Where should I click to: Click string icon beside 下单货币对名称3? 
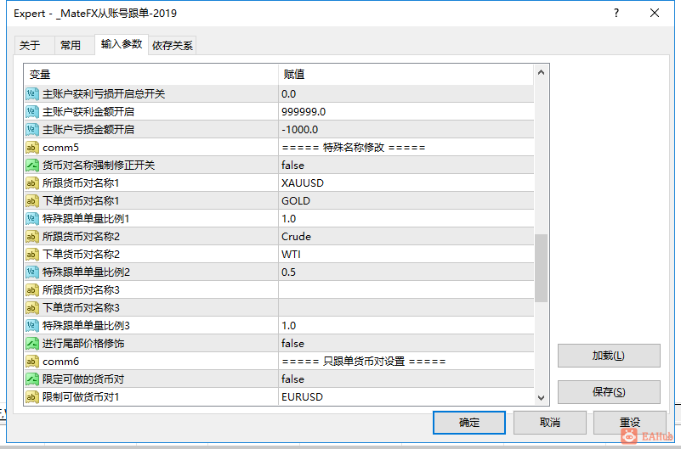click(x=32, y=308)
